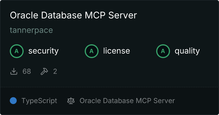Select the security rating label

click(x=43, y=51)
